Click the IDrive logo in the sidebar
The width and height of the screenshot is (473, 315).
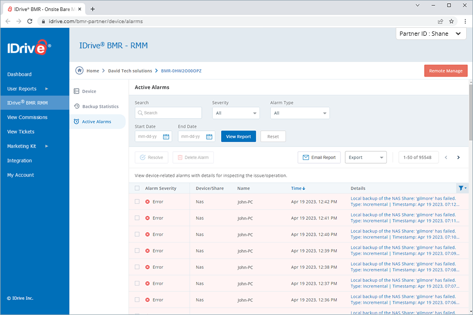pyautogui.click(x=29, y=47)
